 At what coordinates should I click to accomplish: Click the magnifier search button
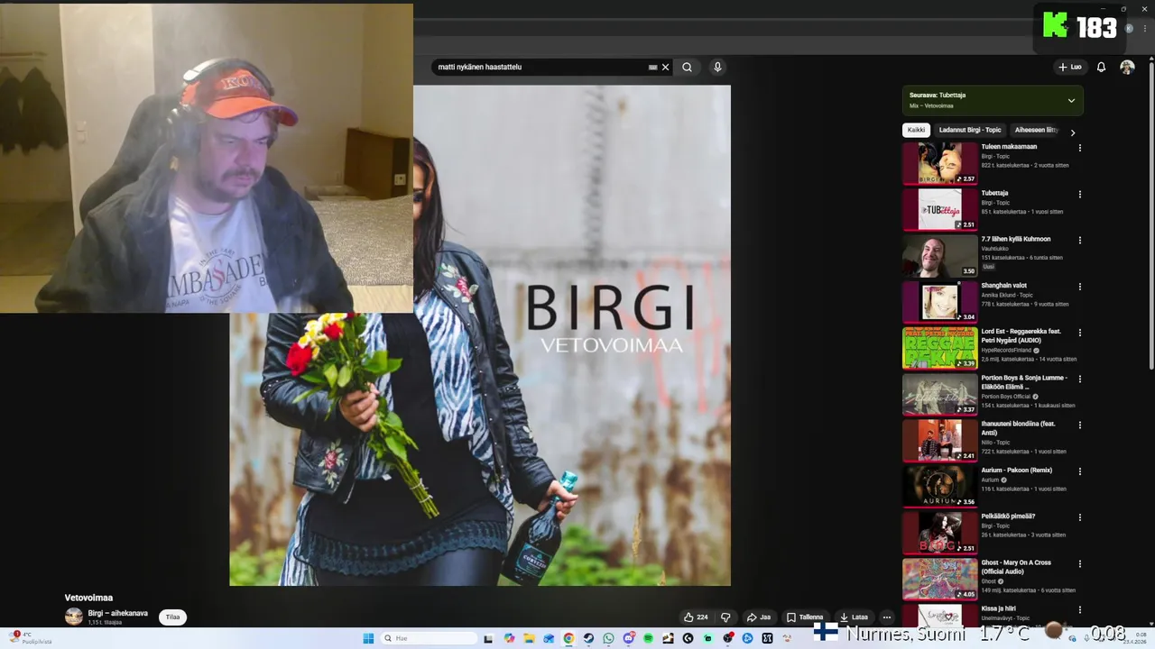point(687,67)
